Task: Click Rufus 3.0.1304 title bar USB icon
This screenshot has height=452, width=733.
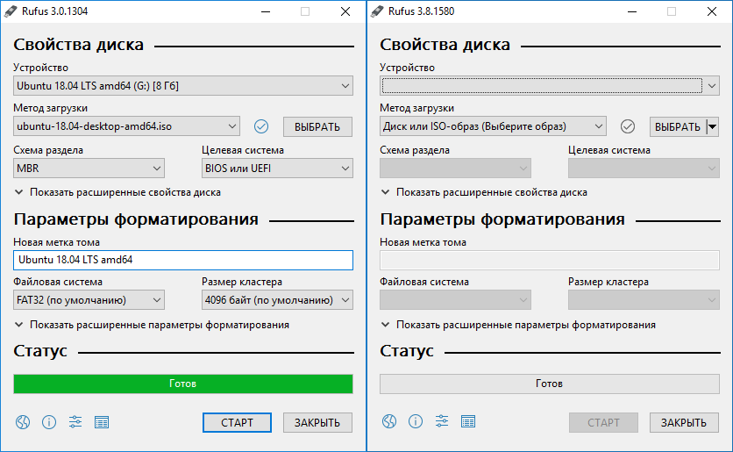Action: [11, 11]
